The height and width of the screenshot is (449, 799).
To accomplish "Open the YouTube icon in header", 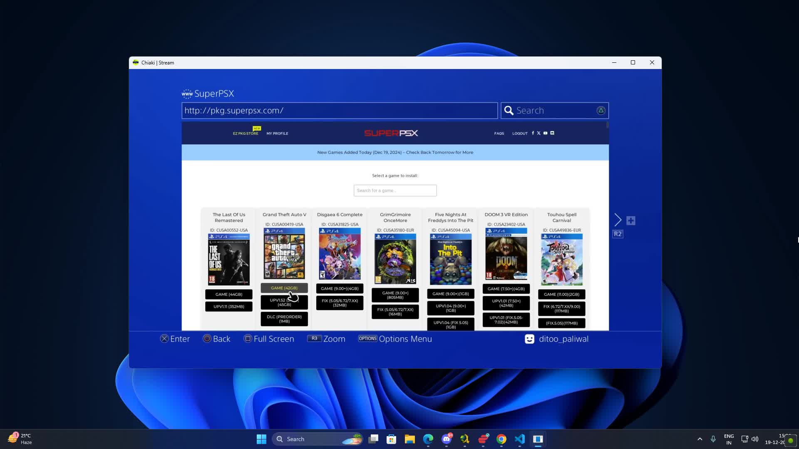I will coord(545,133).
